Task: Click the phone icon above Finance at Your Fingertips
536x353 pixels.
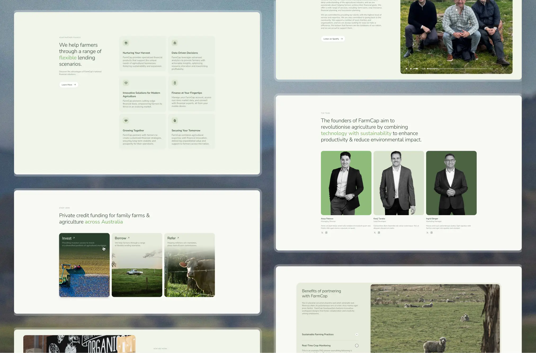Action: click(x=175, y=83)
